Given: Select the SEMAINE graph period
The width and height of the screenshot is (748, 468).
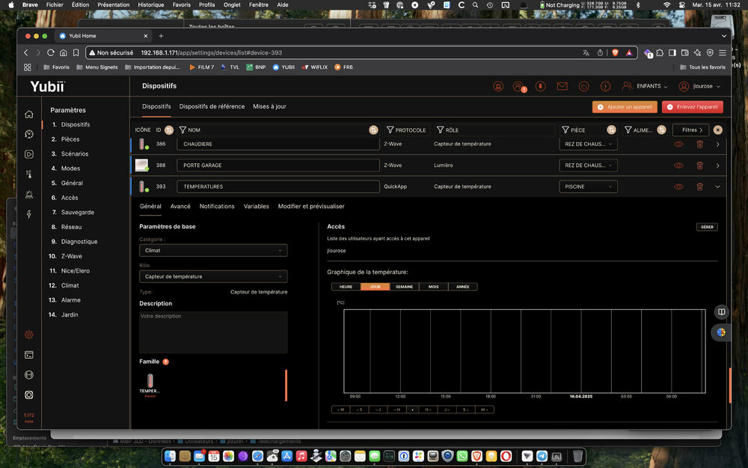Looking at the screenshot, I should pos(404,287).
